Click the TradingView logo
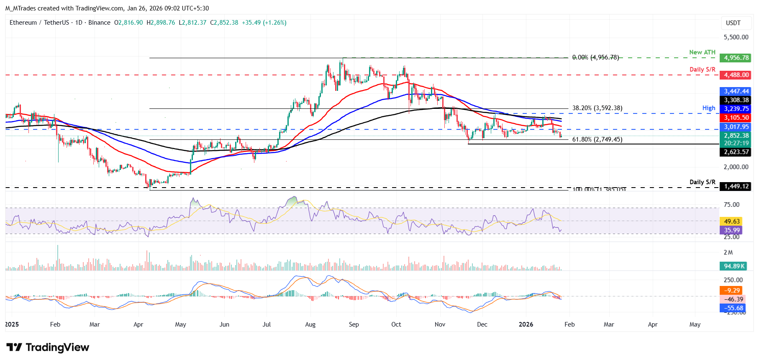The width and height of the screenshot is (759, 363). click(x=48, y=348)
